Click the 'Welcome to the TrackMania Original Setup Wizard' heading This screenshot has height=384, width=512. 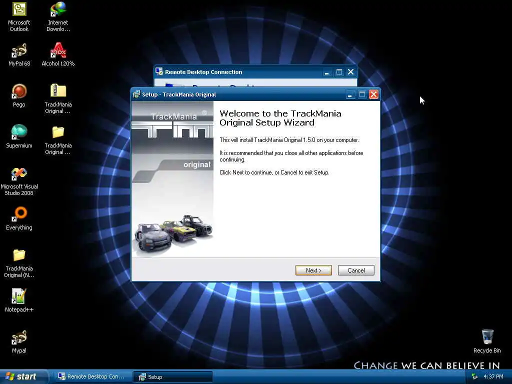pyautogui.click(x=280, y=118)
